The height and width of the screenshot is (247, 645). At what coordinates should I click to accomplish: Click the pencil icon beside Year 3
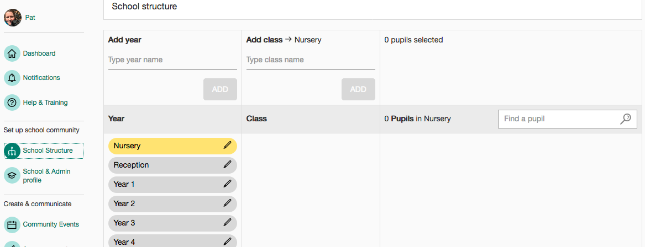point(227,223)
